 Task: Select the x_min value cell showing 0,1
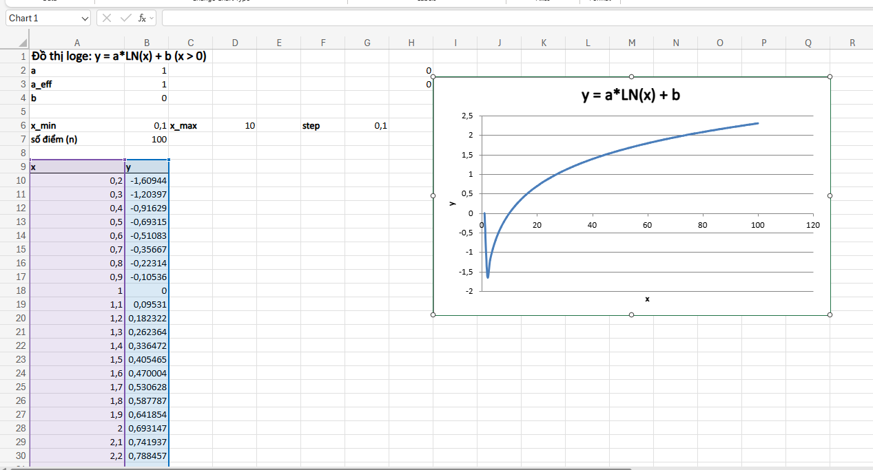point(147,125)
